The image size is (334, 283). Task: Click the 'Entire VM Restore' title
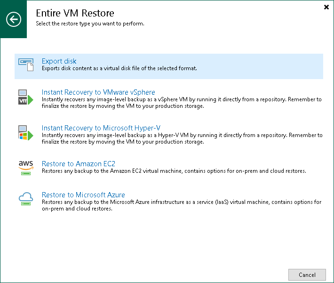tap(75, 13)
